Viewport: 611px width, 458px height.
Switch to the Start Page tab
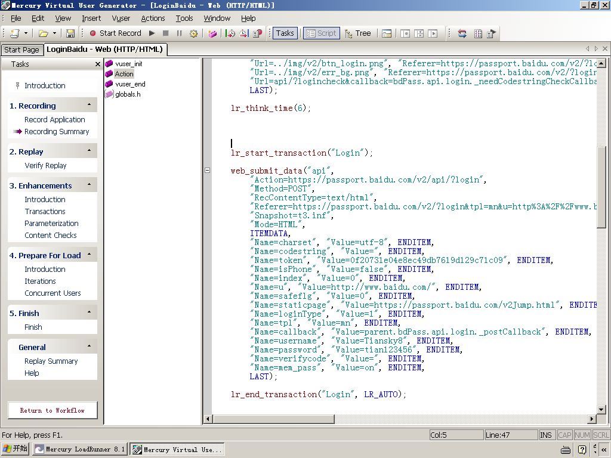click(x=21, y=50)
